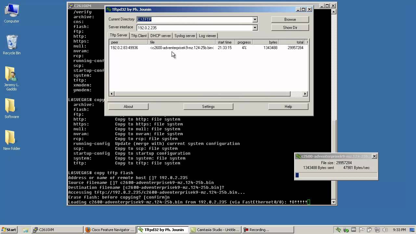Click the peer column header
This screenshot has width=416, height=234.
(129, 42)
